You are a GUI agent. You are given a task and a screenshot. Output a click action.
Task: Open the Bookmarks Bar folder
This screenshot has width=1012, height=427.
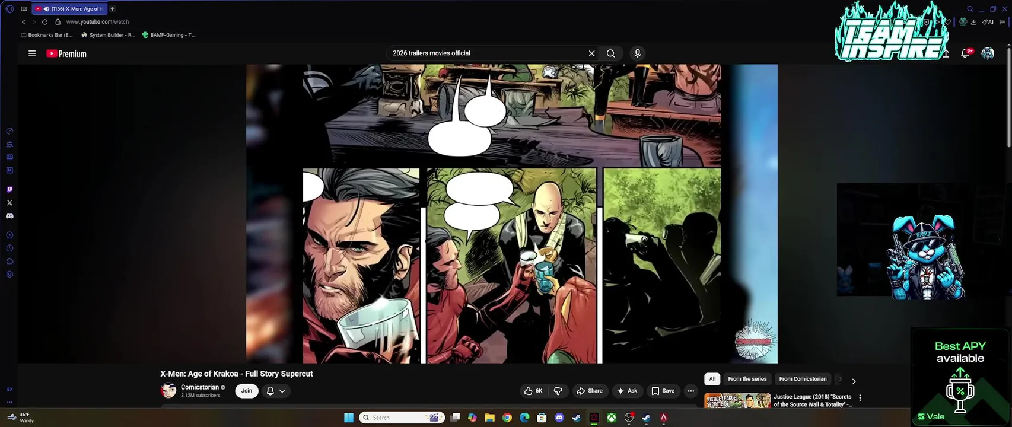point(46,35)
